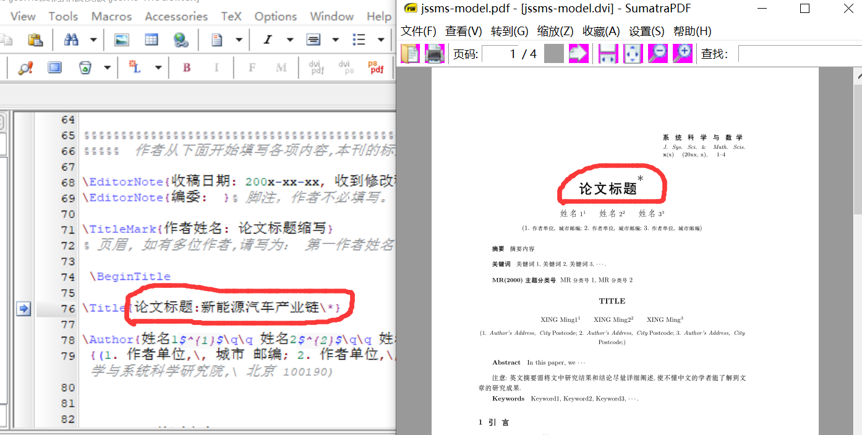Open the Tools menu
The image size is (862, 435).
tap(64, 17)
